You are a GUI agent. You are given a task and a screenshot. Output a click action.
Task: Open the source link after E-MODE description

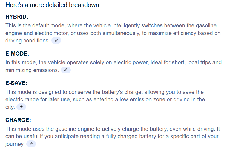point(66,70)
